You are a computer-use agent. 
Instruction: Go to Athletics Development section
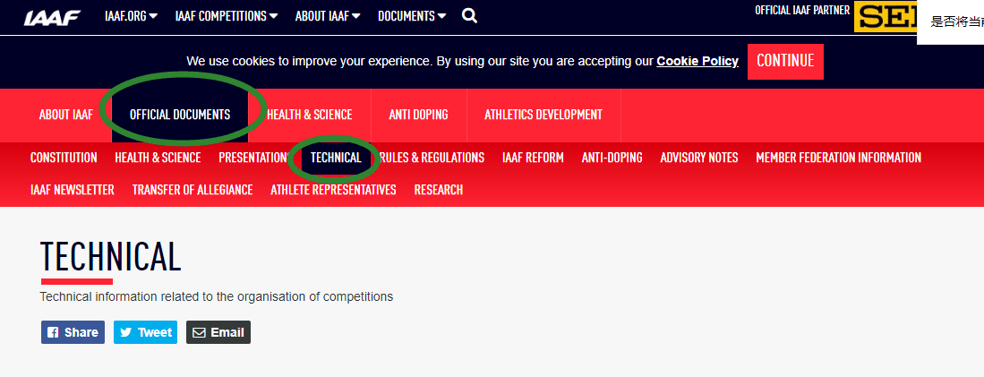pos(543,115)
